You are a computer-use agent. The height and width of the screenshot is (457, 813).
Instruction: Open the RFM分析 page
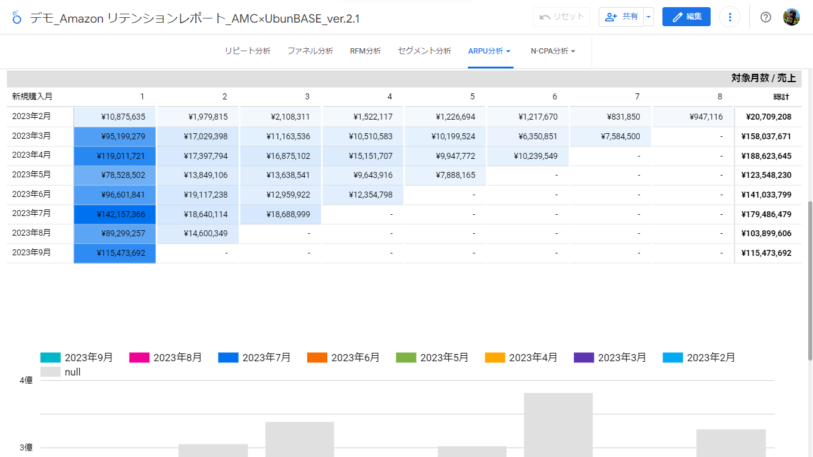pyautogui.click(x=365, y=51)
